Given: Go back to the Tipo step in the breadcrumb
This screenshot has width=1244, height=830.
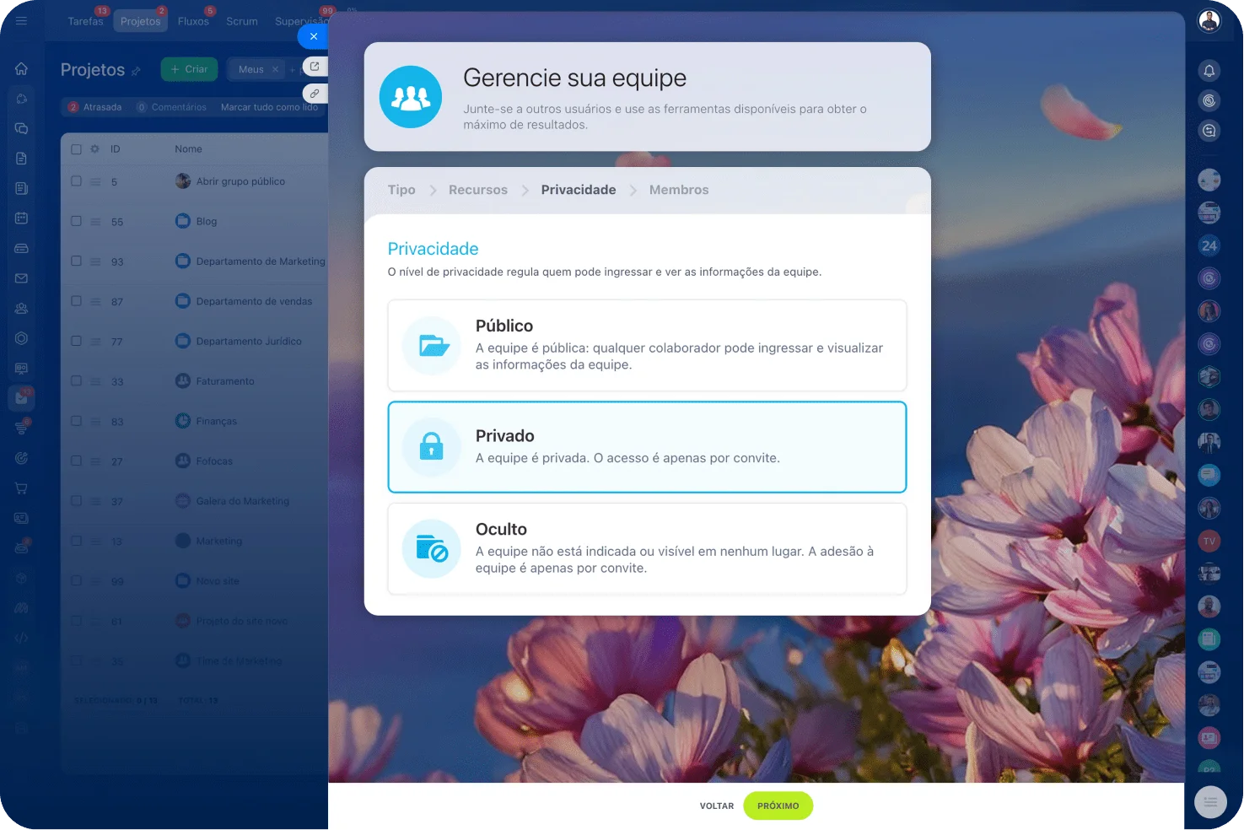Looking at the screenshot, I should click(x=401, y=189).
